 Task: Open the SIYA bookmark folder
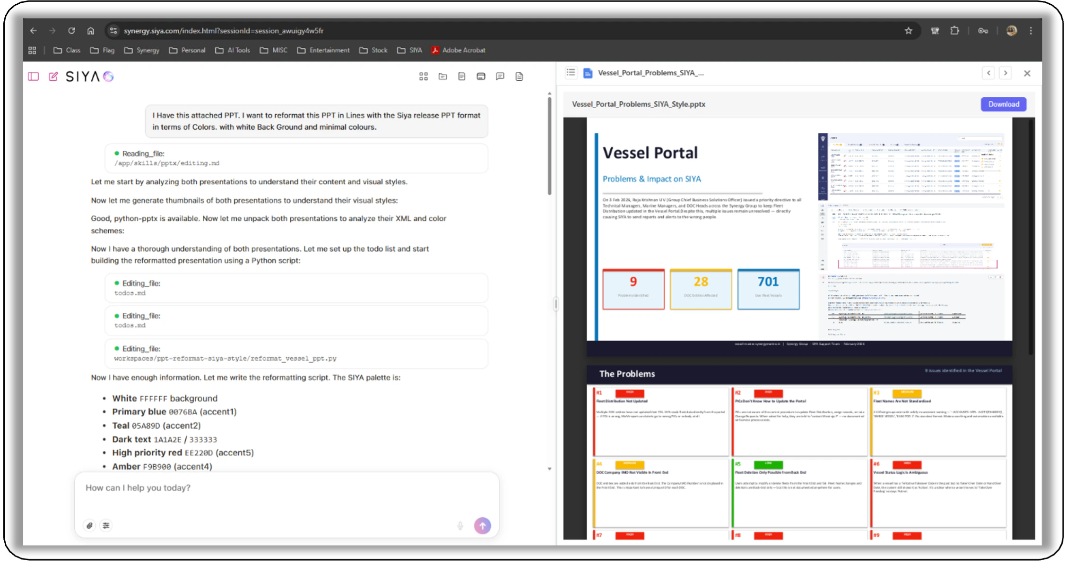[x=409, y=50]
